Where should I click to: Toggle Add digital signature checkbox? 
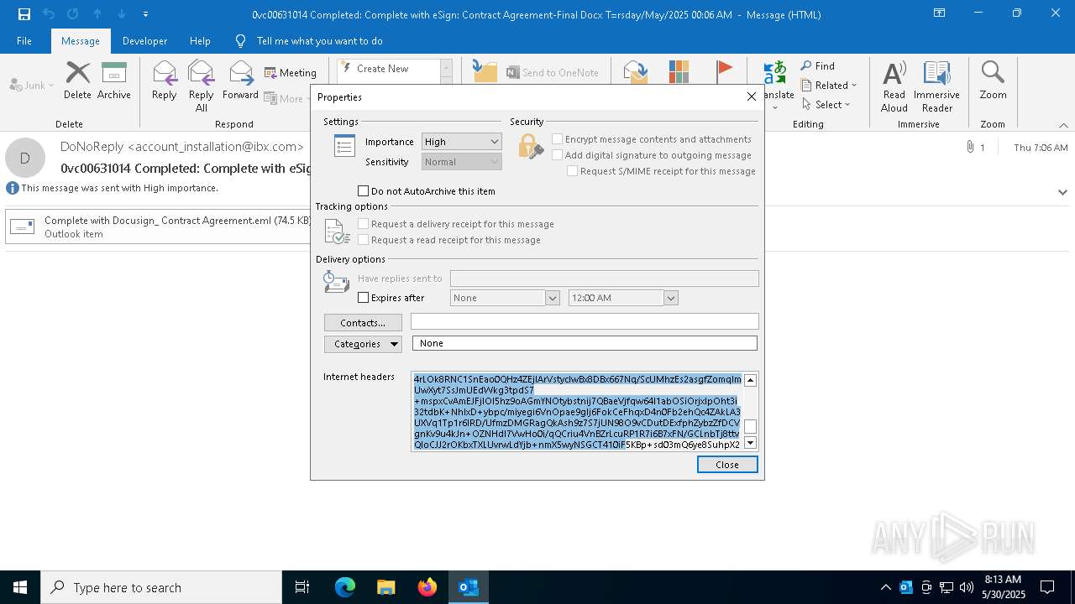557,155
